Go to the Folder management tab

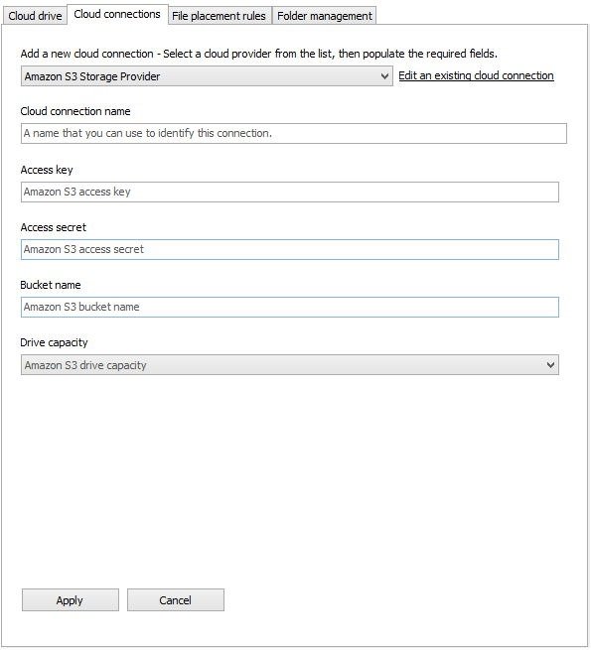[325, 16]
